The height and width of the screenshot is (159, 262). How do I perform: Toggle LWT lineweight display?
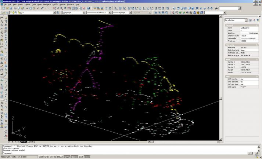click(81, 157)
